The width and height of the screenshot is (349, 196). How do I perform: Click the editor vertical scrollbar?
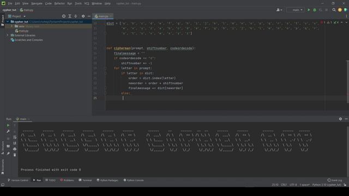tap(347, 82)
